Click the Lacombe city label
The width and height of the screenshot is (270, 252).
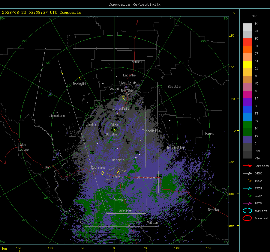coord(129,75)
